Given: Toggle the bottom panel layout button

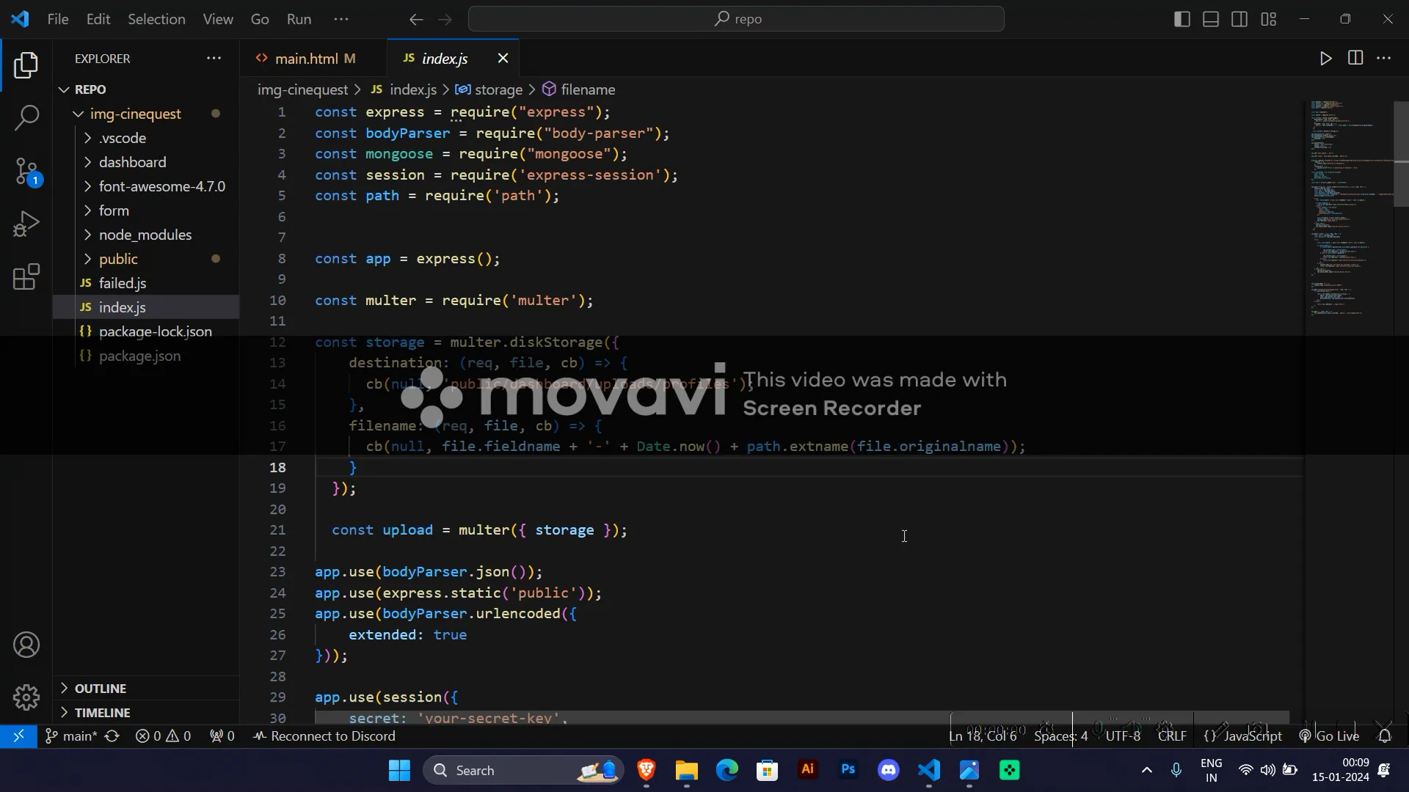Looking at the screenshot, I should click(x=1211, y=19).
